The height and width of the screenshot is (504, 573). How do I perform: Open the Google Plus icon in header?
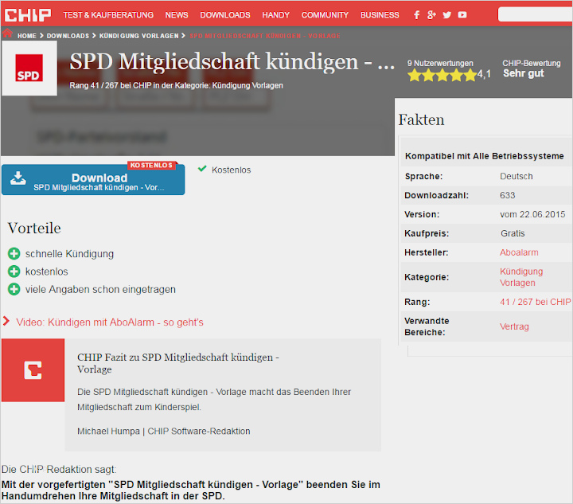tap(431, 15)
